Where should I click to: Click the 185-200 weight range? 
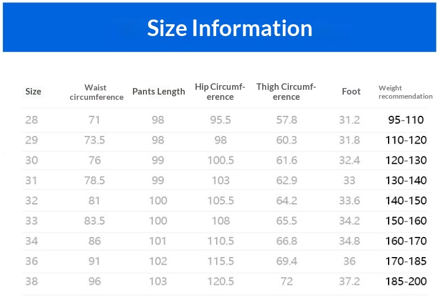tap(406, 281)
